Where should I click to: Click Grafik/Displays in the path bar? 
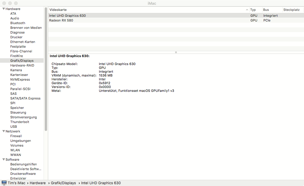(x=63, y=183)
